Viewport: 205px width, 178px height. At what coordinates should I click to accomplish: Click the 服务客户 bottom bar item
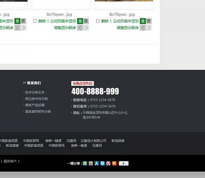click(10, 161)
